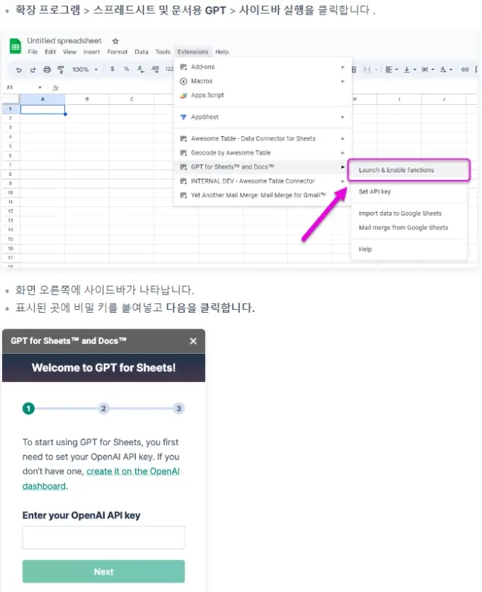Image resolution: width=482 pixels, height=592 pixels.
Task: Click the Borders icon in toolbar
Action: pyautogui.click(x=354, y=69)
